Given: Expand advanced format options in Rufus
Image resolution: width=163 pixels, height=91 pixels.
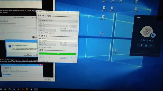Looking at the screenshot, I should [x=45, y=47].
